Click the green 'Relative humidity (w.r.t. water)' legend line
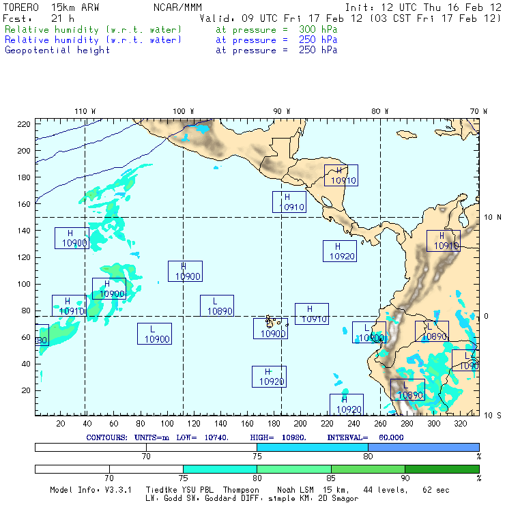 (x=93, y=29)
